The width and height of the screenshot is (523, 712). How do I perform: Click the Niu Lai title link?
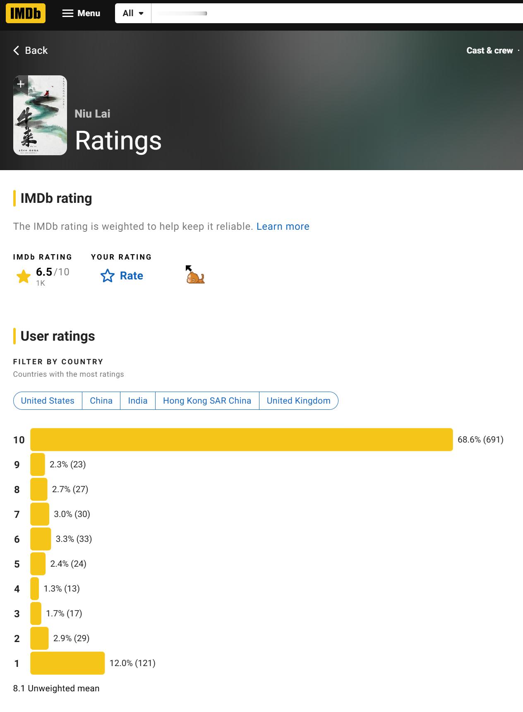pos(92,114)
